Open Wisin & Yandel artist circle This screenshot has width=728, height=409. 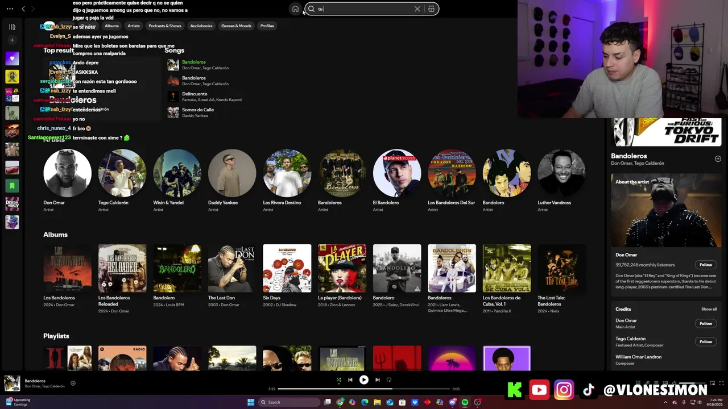click(x=177, y=173)
